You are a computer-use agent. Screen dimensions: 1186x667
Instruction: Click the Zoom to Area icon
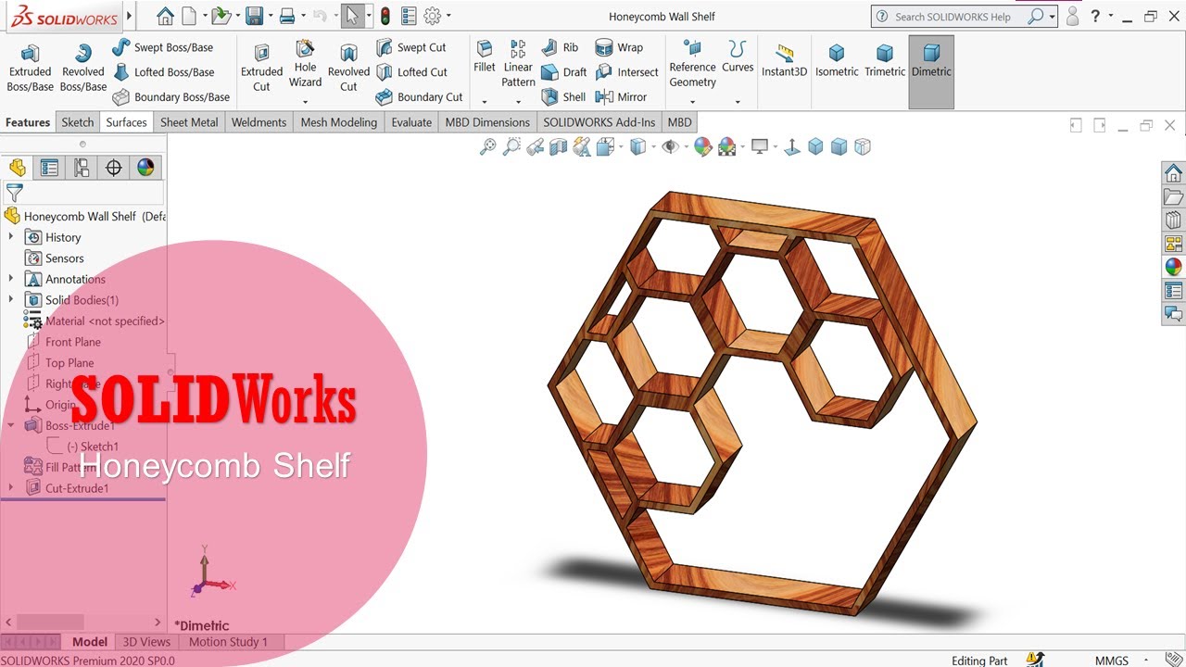pos(511,146)
